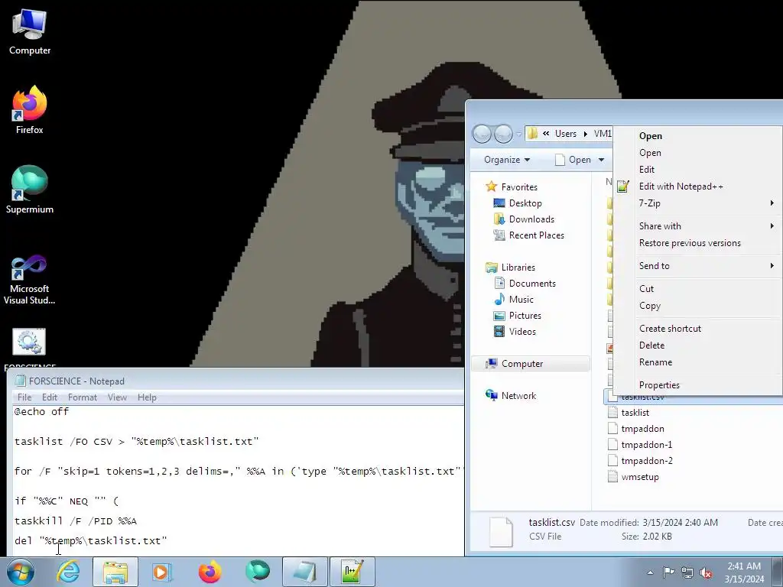Open the clock showing 2:41 AM

click(x=744, y=572)
